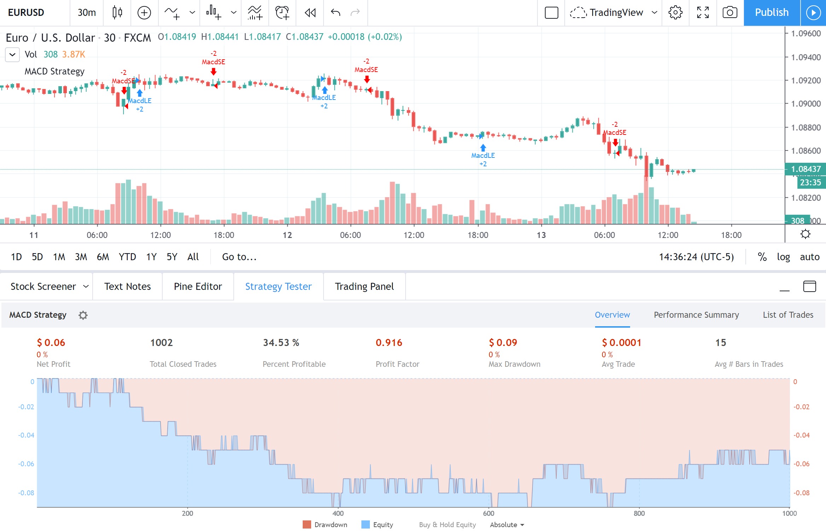Click the undo arrow in the toolbar
This screenshot has width=826, height=531.
click(x=335, y=13)
